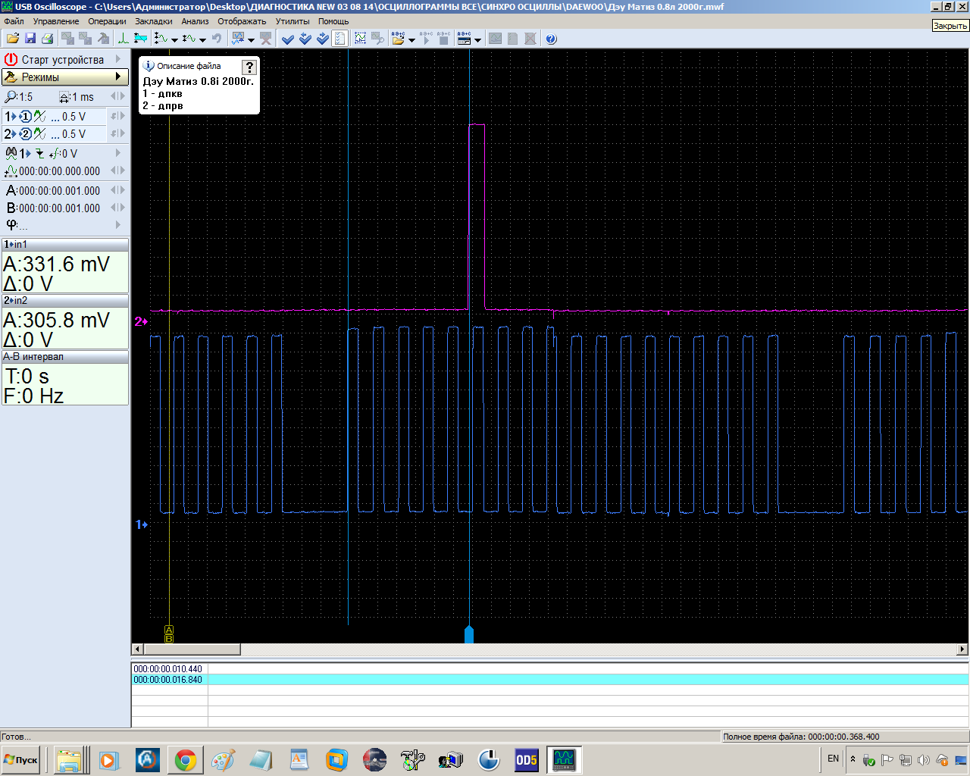
Task: Click the Save (floppy disk) icon
Action: pyautogui.click(x=30, y=38)
